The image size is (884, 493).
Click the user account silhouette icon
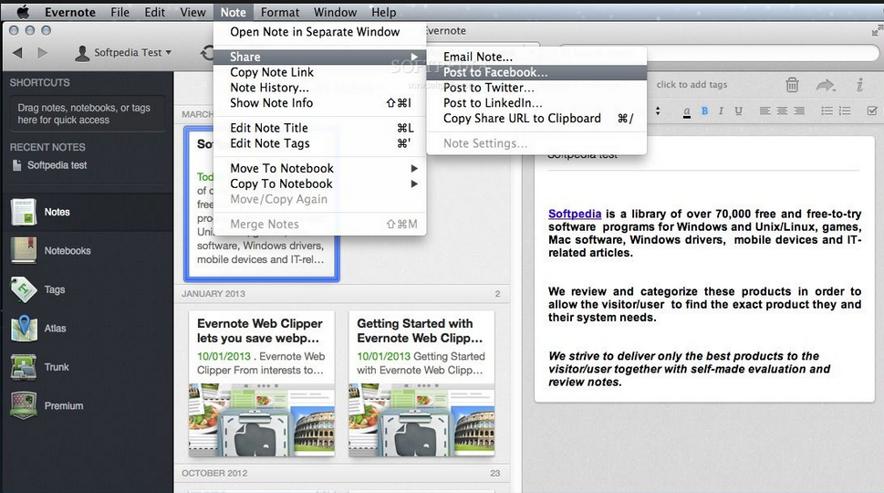coord(82,53)
